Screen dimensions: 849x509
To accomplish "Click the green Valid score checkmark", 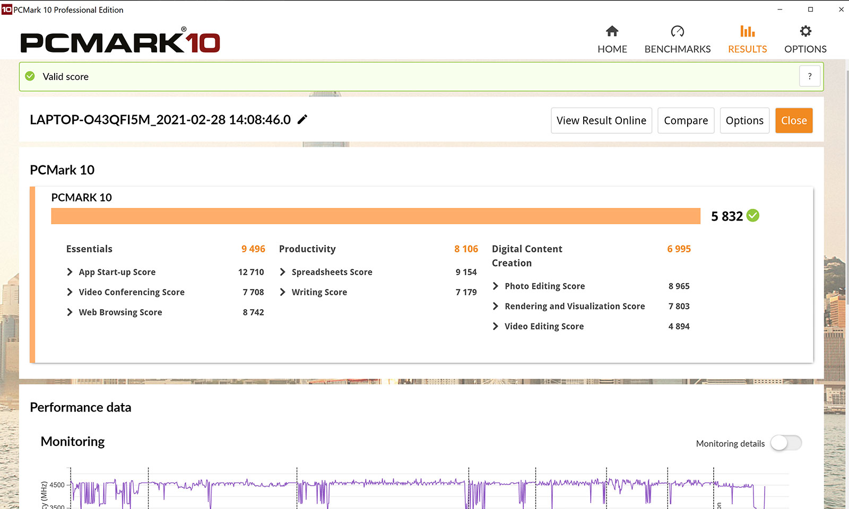I will pyautogui.click(x=30, y=76).
